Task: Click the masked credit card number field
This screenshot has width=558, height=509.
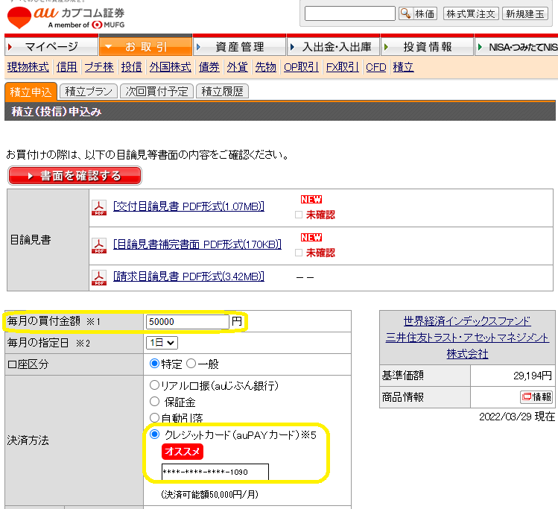Action: point(215,472)
